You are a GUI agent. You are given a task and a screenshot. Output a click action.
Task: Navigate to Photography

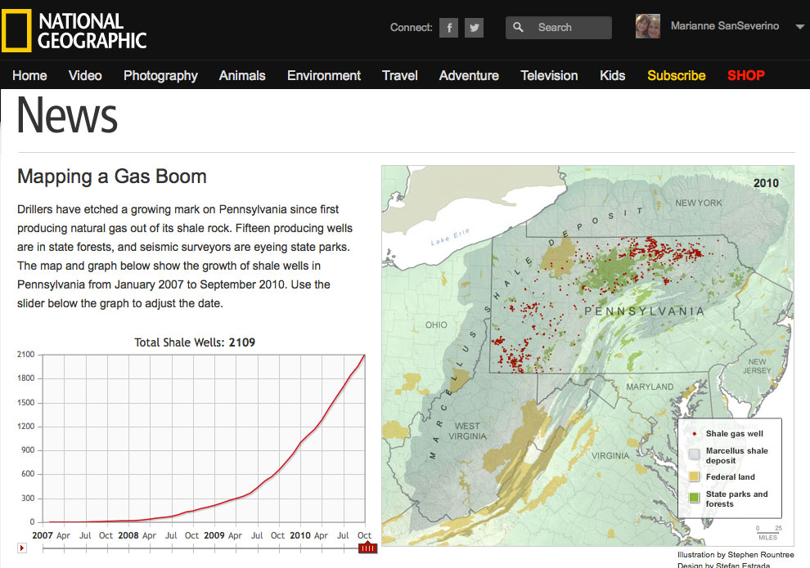(160, 75)
